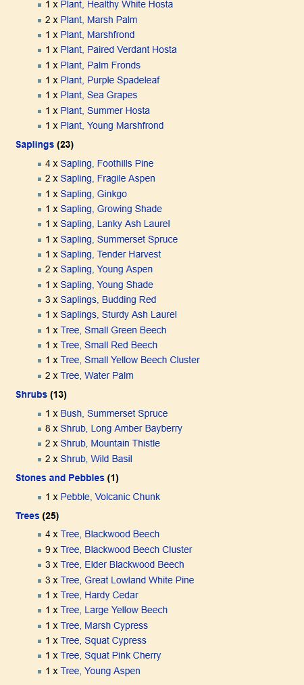
Task: Open the Trees category link
Action: click(x=28, y=516)
